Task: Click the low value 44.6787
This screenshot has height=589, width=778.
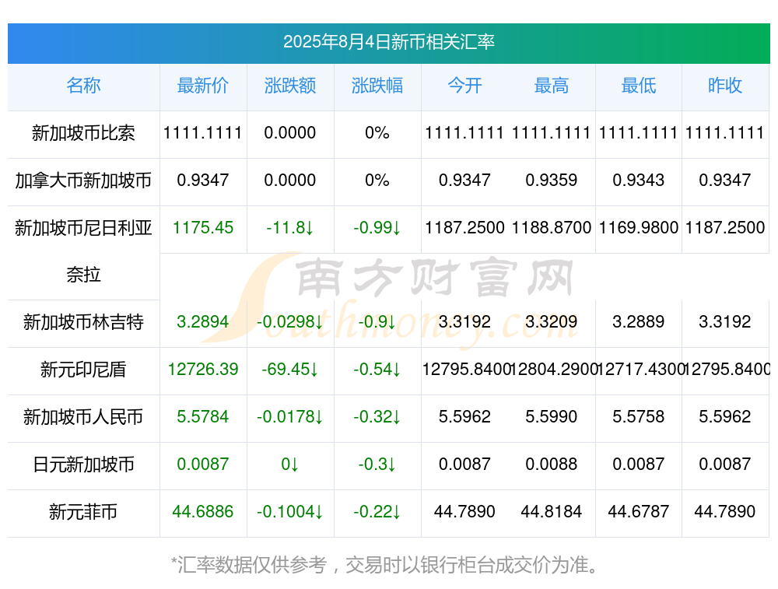Action: pos(639,512)
